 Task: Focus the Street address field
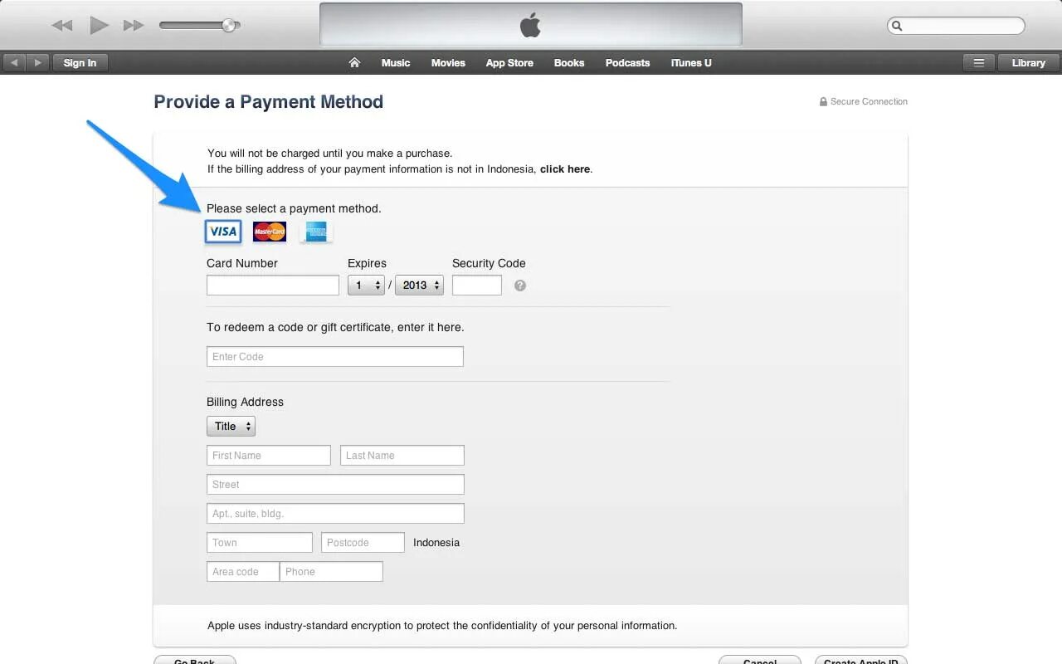pyautogui.click(x=335, y=485)
